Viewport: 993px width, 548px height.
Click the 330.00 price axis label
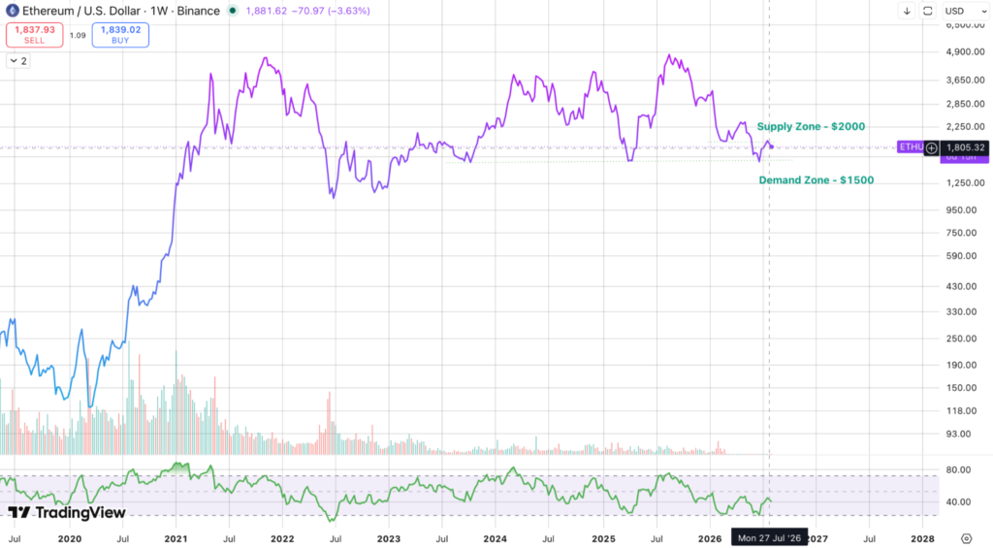click(x=962, y=311)
